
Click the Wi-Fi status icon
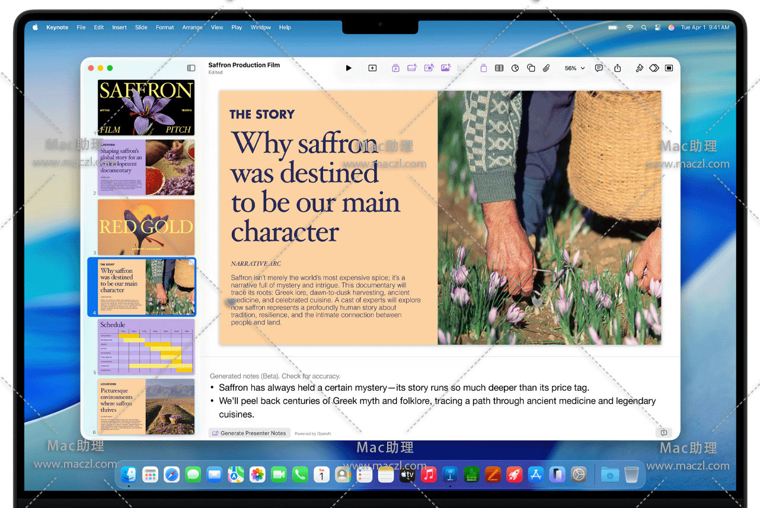point(630,27)
